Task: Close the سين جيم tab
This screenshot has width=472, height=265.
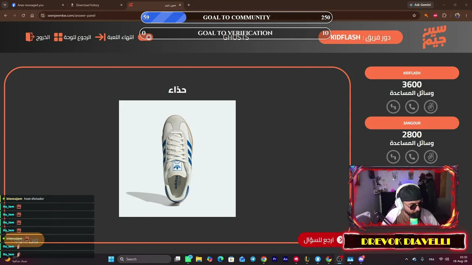Action: coord(180,5)
